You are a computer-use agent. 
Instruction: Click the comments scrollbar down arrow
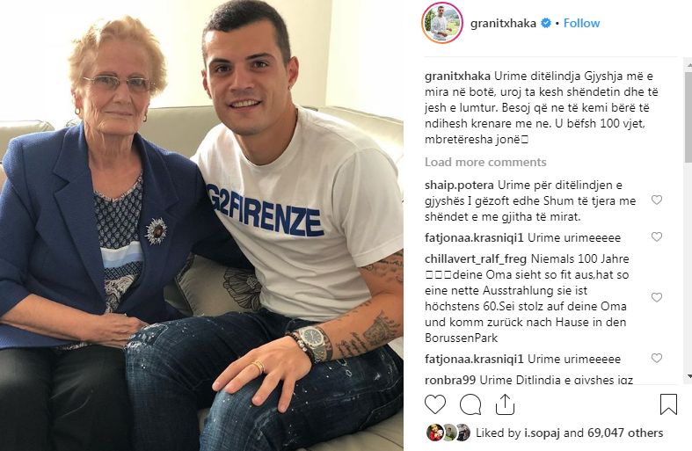click(x=688, y=376)
